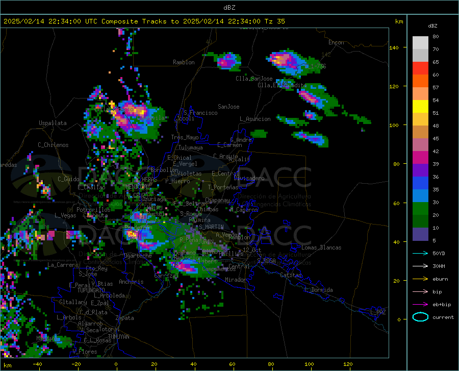Click the white 30HM arrow legend icon
This screenshot has width=459, height=371.
pyautogui.click(x=420, y=266)
